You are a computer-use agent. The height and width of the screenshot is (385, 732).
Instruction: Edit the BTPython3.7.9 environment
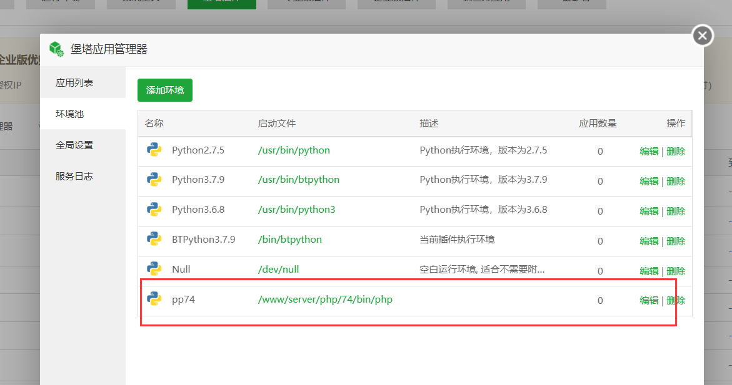coord(649,240)
